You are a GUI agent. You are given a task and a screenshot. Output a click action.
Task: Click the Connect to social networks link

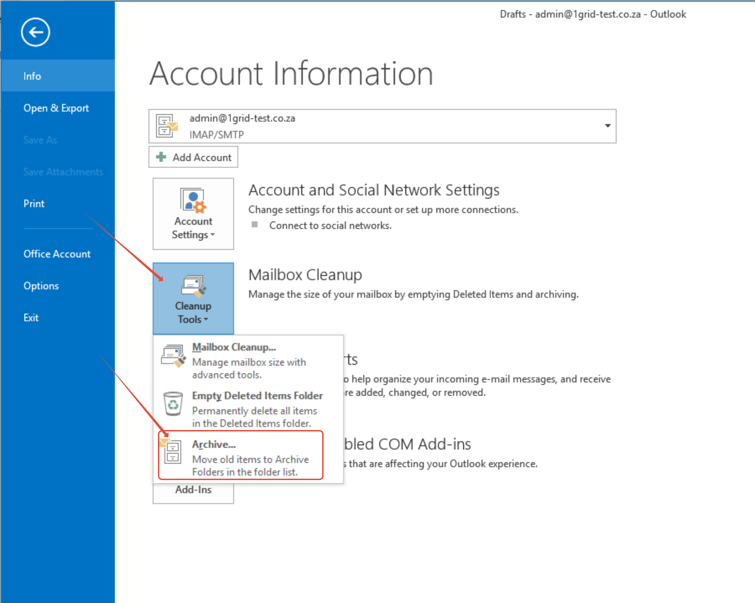330,226
